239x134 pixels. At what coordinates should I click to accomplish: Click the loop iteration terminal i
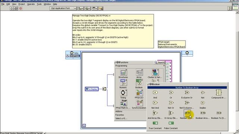(x=84, y=125)
